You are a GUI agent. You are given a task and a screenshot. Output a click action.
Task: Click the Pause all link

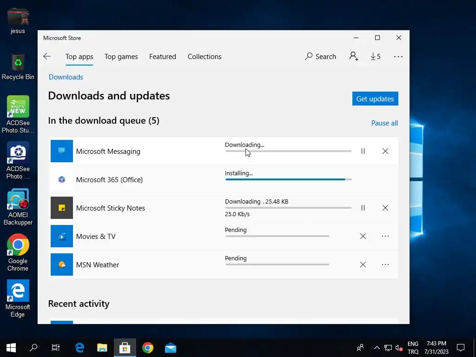click(x=384, y=123)
